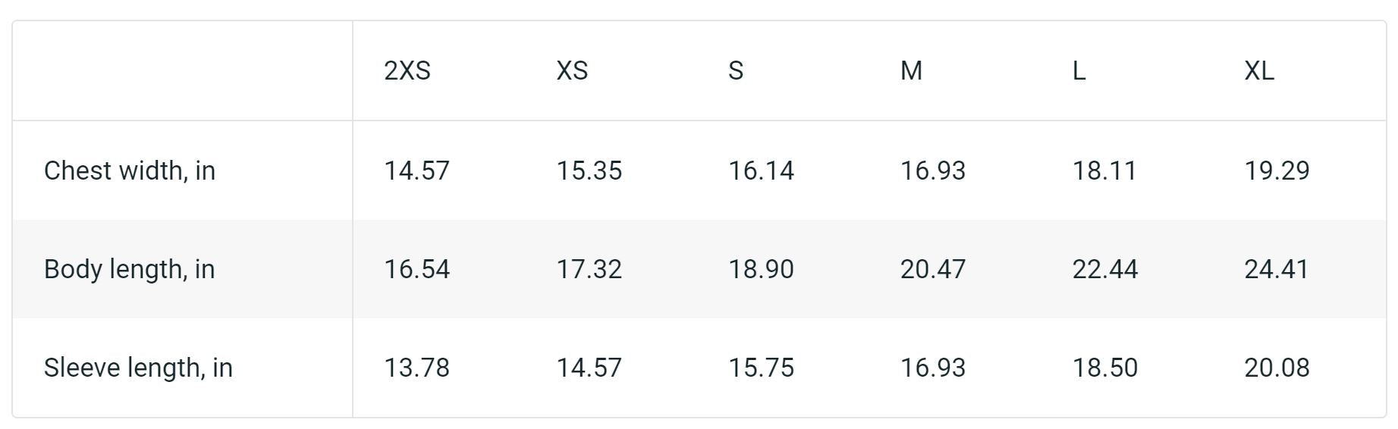Select the S size column header

(x=736, y=70)
